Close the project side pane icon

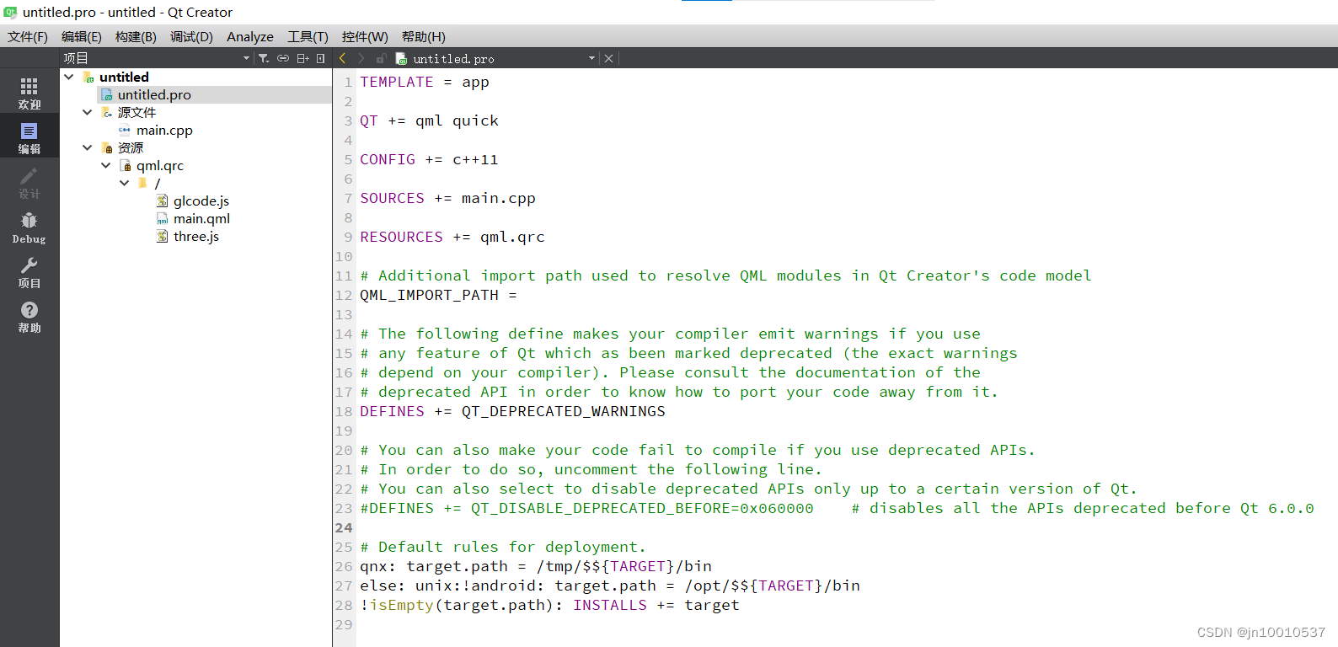pos(320,58)
